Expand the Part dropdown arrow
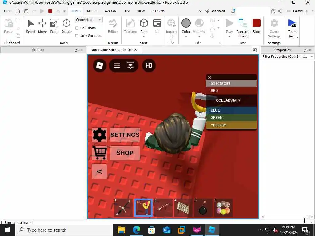Screen dimensions: 315x236 point(143,37)
